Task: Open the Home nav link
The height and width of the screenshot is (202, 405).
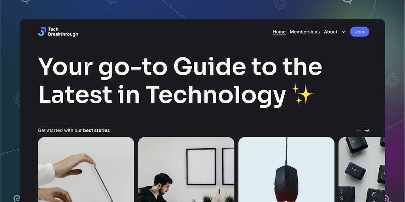Action: coord(279,32)
